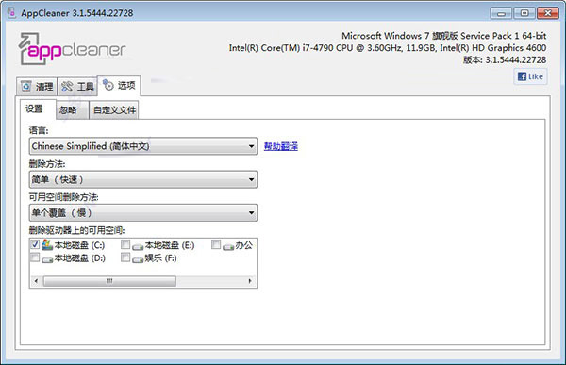Click the F: drive disk icon

[x=138, y=259]
